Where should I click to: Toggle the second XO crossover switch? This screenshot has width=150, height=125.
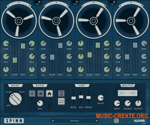(75, 2)
